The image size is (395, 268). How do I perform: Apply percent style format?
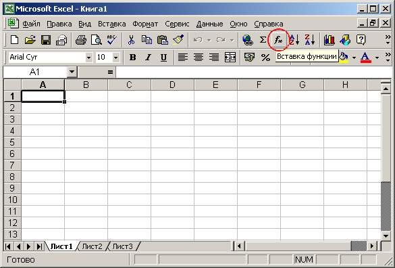[265, 58]
